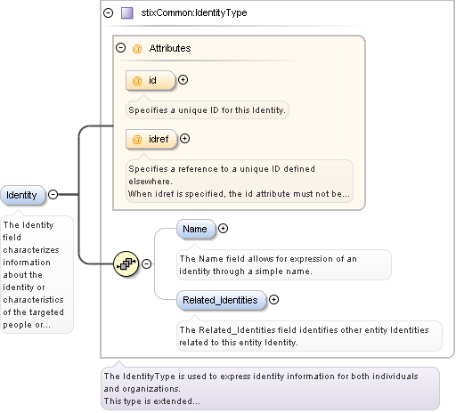Select the Name element node
456x413 pixels.
click(x=196, y=229)
